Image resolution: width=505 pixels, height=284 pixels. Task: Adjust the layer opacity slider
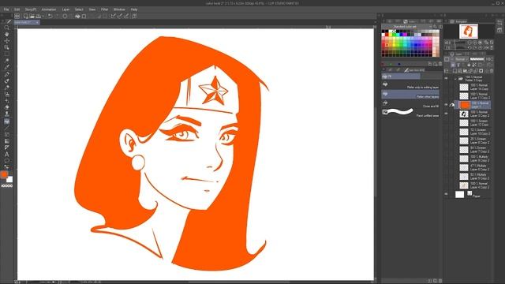477,59
